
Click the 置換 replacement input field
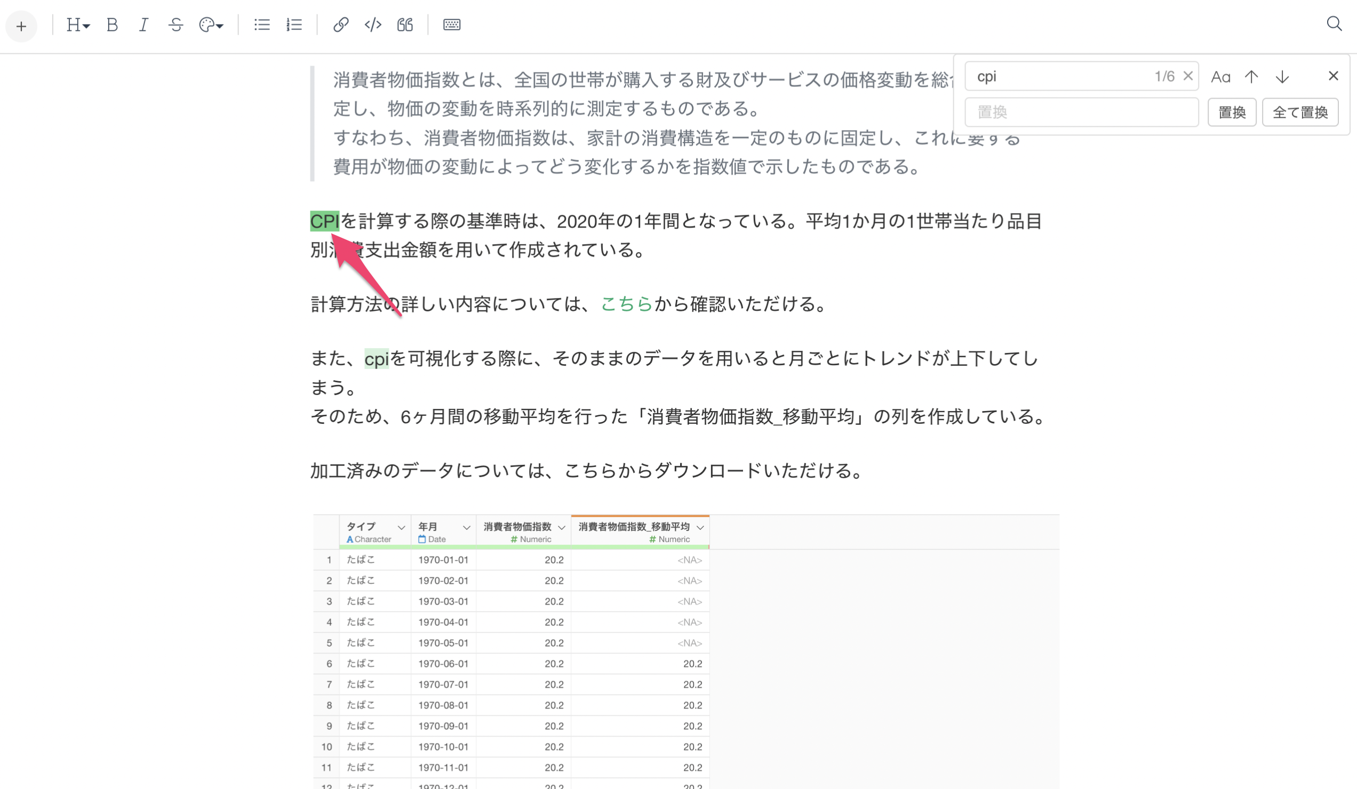[1081, 112]
